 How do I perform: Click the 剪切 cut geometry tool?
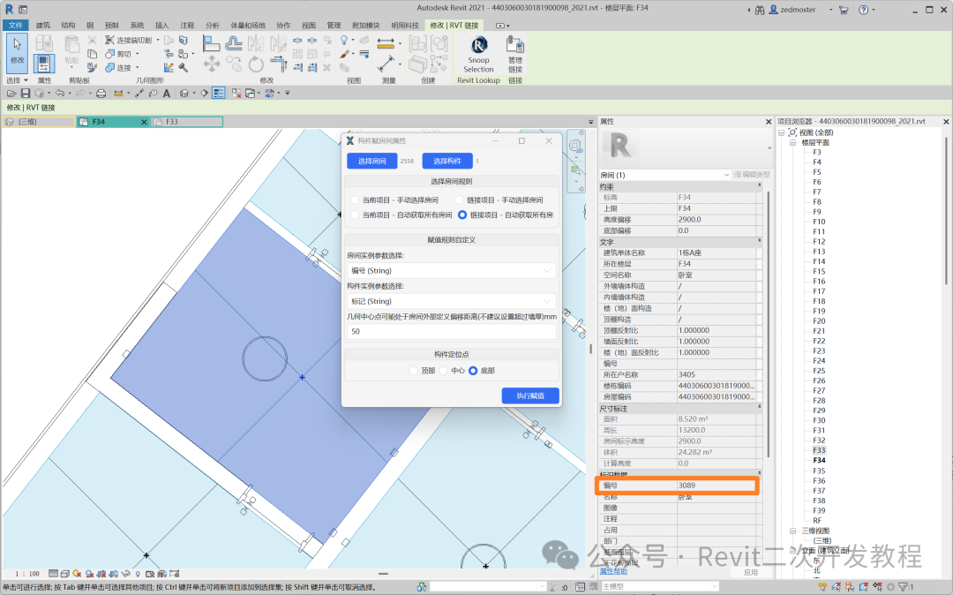(x=118, y=54)
